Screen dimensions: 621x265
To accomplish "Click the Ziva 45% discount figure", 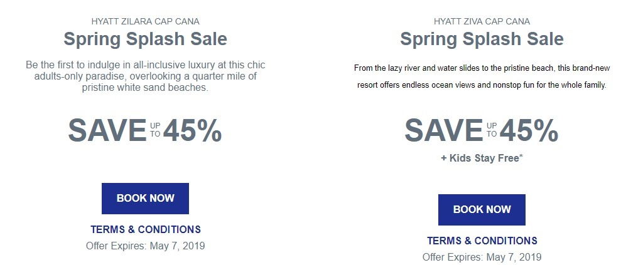I will 529,131.
